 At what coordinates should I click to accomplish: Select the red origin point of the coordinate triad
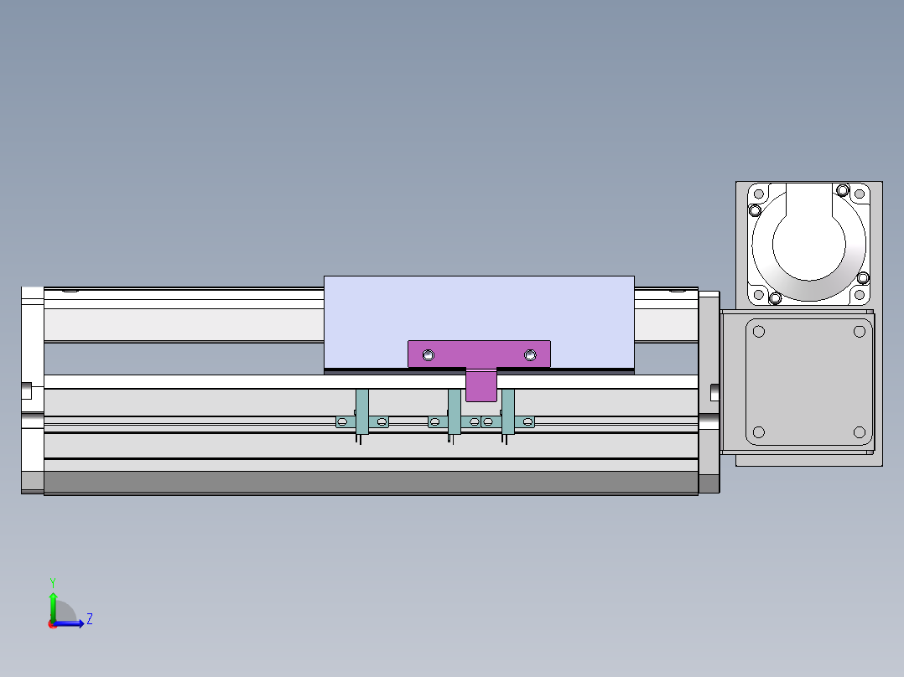[52, 624]
